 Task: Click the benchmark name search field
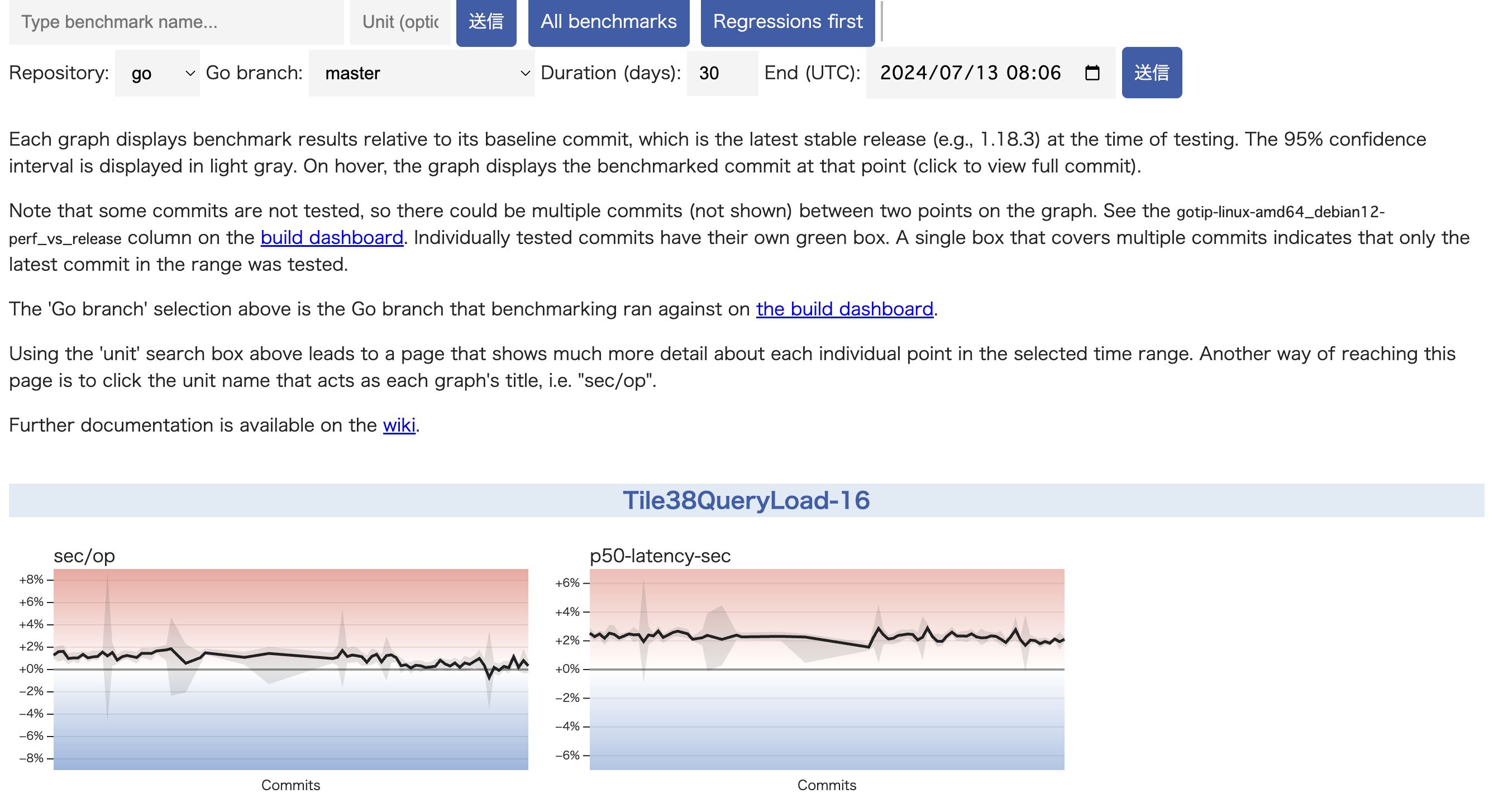176,22
